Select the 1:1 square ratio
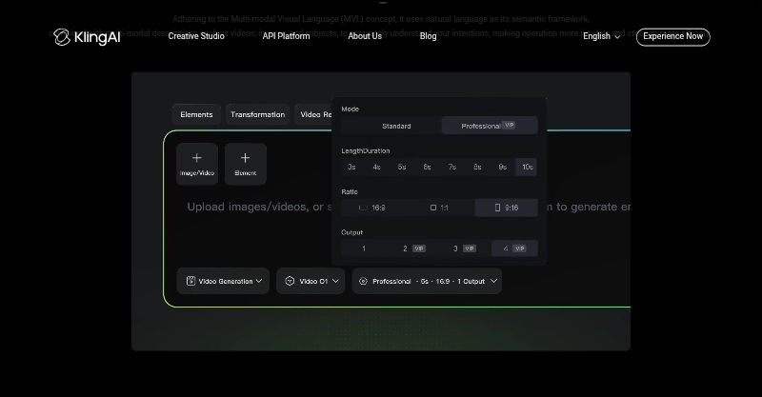The width and height of the screenshot is (762, 397). [x=439, y=208]
